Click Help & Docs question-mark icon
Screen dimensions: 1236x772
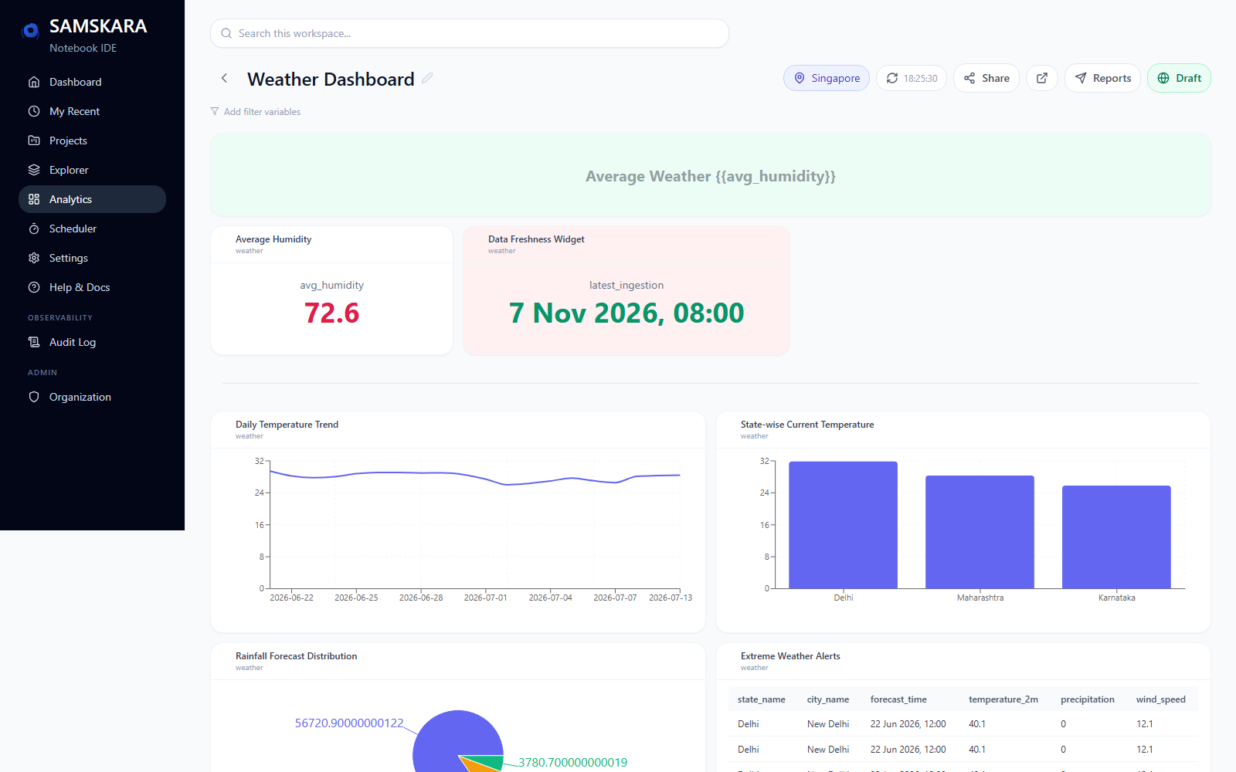click(34, 287)
